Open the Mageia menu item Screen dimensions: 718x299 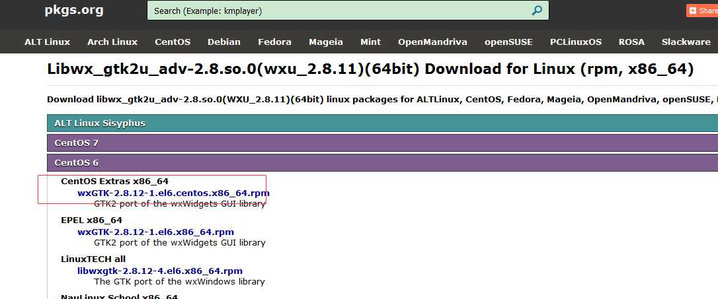click(326, 42)
